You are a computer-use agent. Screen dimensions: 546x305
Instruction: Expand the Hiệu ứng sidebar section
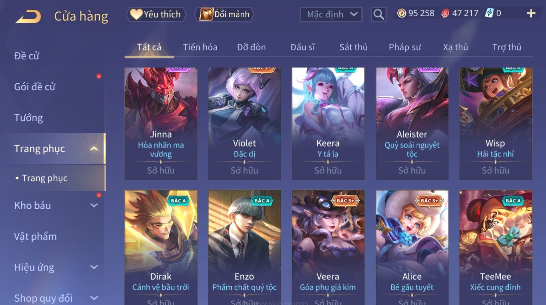[94, 267]
